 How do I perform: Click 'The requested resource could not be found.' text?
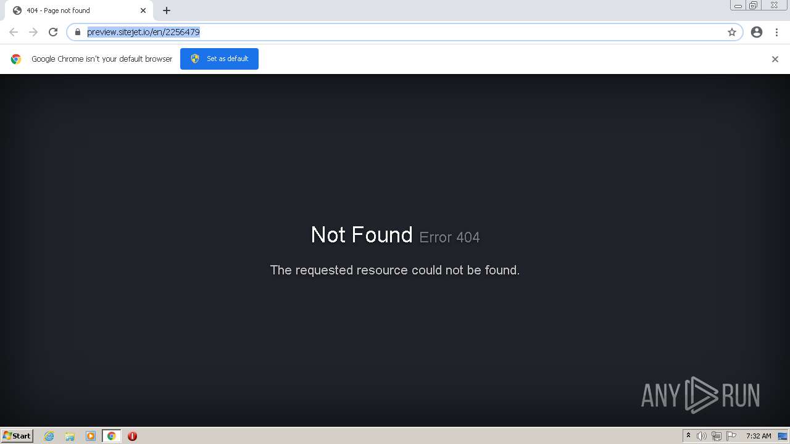tap(395, 270)
